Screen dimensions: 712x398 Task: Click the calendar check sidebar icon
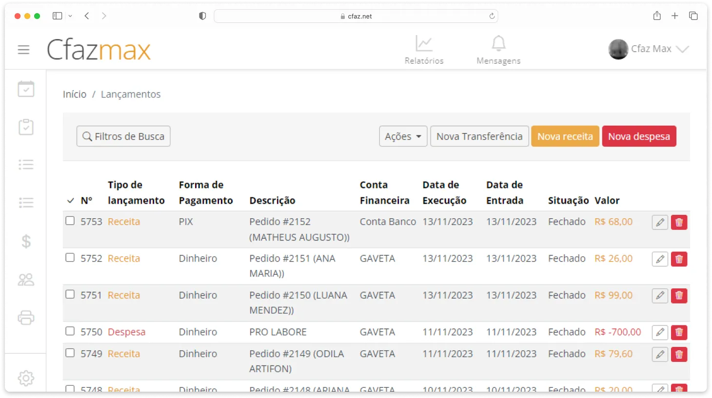26,89
